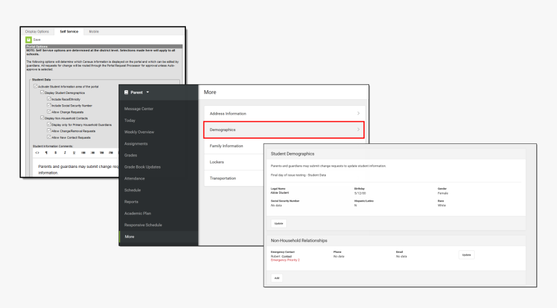Apply underline in comments editor toolbar

[x=74, y=152]
